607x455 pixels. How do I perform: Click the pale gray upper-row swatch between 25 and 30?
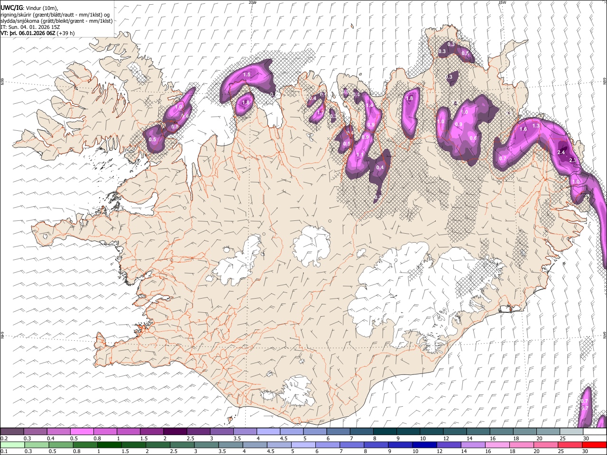(571, 431)
